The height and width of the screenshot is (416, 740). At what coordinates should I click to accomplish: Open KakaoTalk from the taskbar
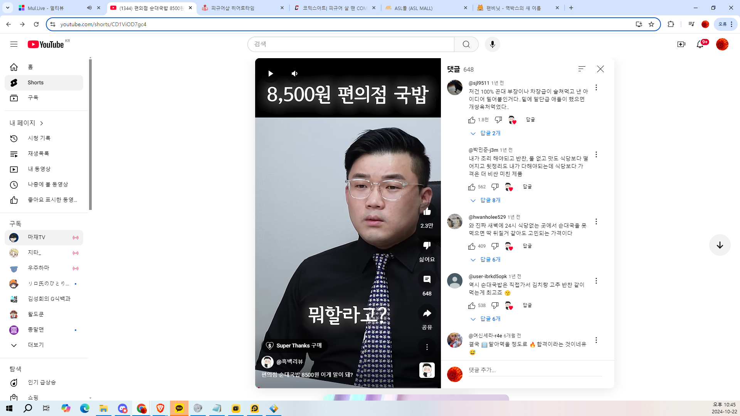tap(179, 408)
